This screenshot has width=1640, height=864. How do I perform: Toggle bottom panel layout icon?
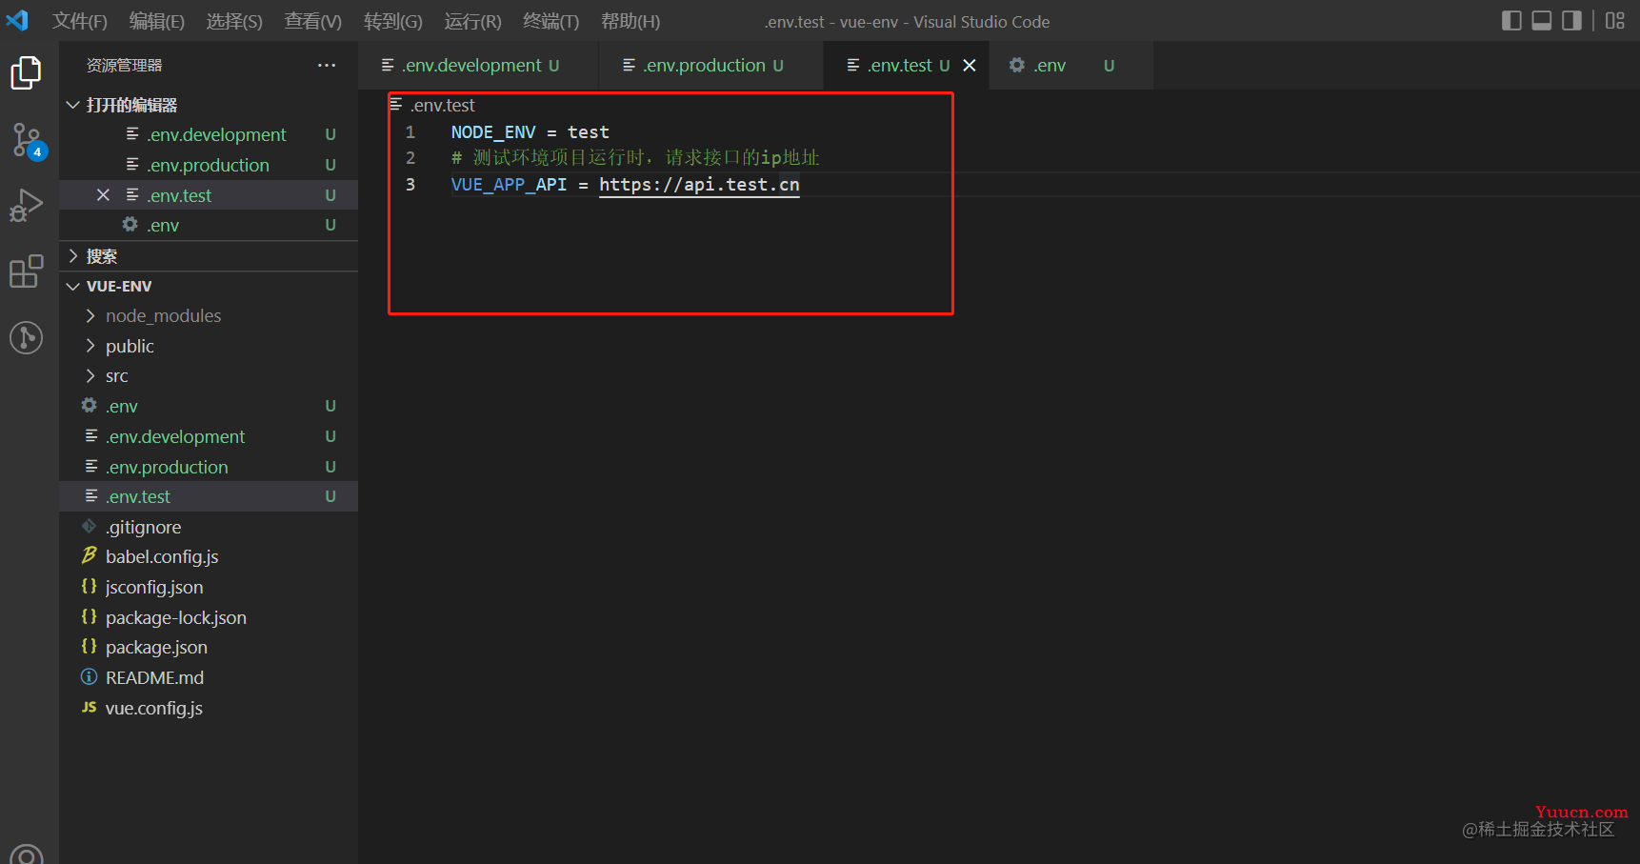pos(1542,21)
